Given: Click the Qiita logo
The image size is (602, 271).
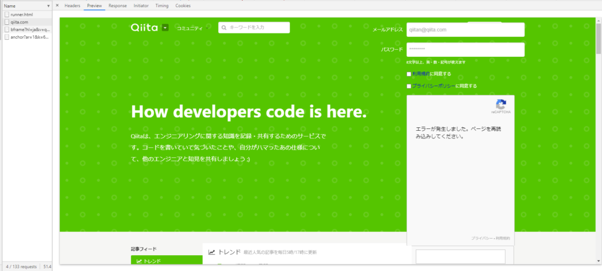Looking at the screenshot, I should pos(145,28).
